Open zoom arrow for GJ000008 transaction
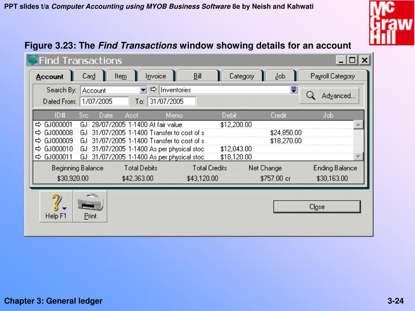The width and height of the screenshot is (415, 311). [x=39, y=132]
